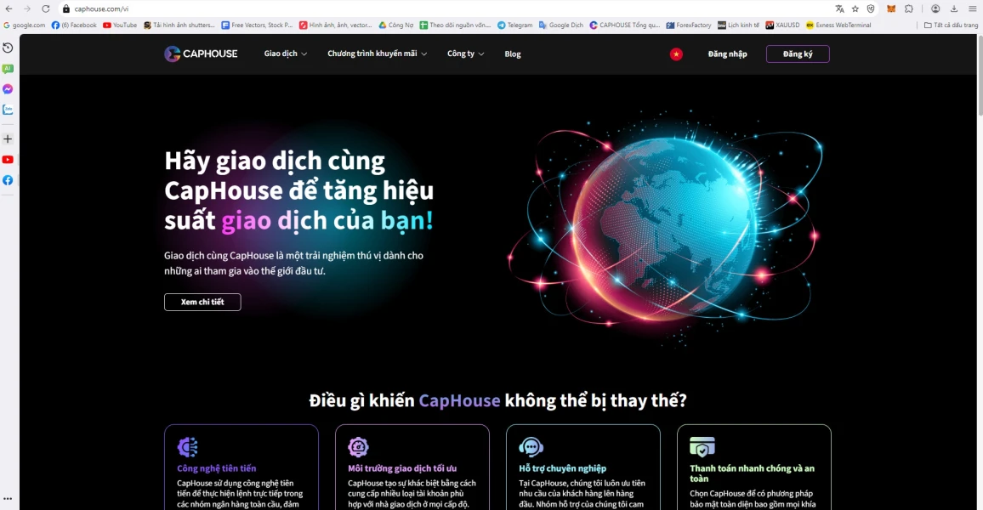Switch language via Vietnam flag icon

click(676, 54)
